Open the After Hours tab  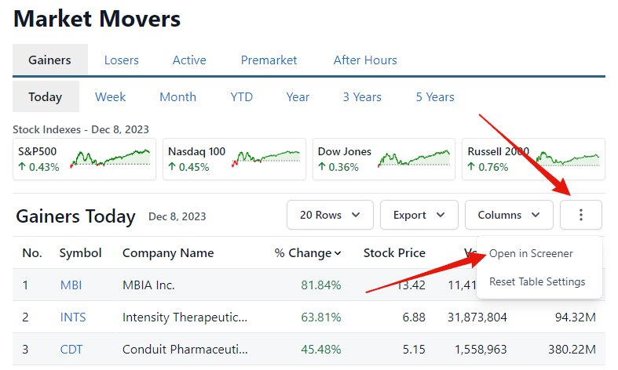(x=365, y=60)
